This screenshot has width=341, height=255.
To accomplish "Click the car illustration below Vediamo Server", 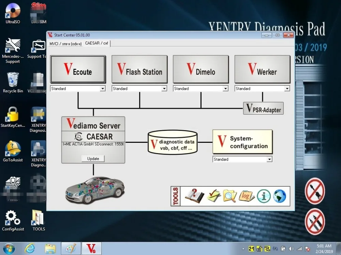I will pos(95,190).
